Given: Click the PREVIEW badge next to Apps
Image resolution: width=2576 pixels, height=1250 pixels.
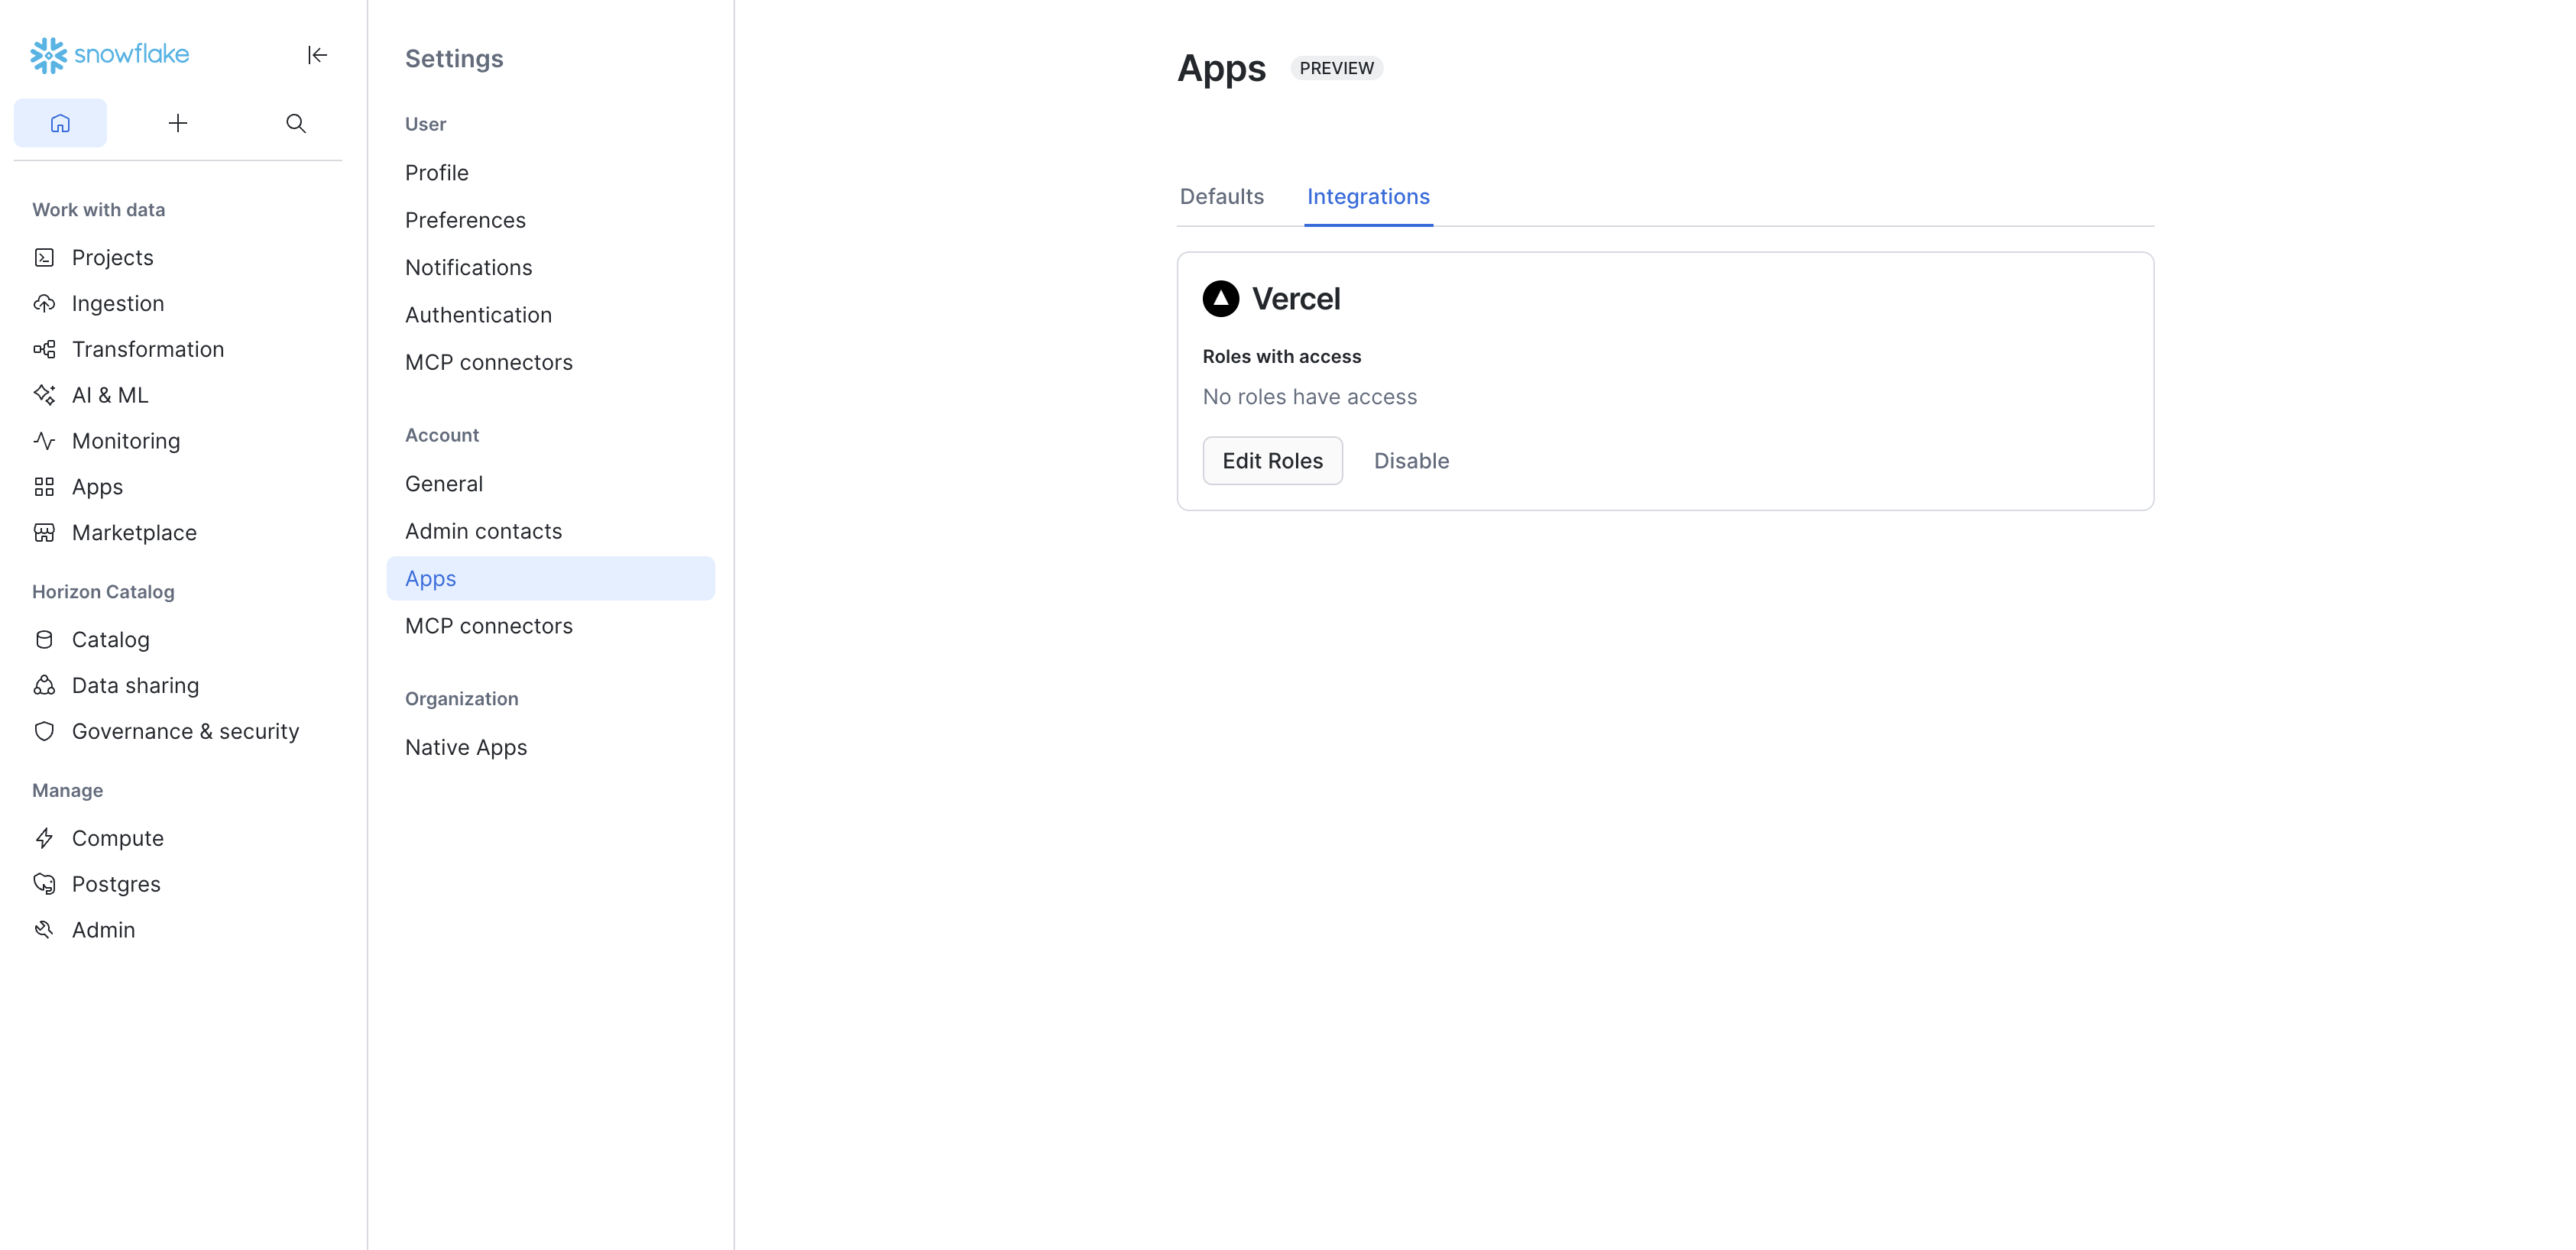Looking at the screenshot, I should pyautogui.click(x=1336, y=68).
